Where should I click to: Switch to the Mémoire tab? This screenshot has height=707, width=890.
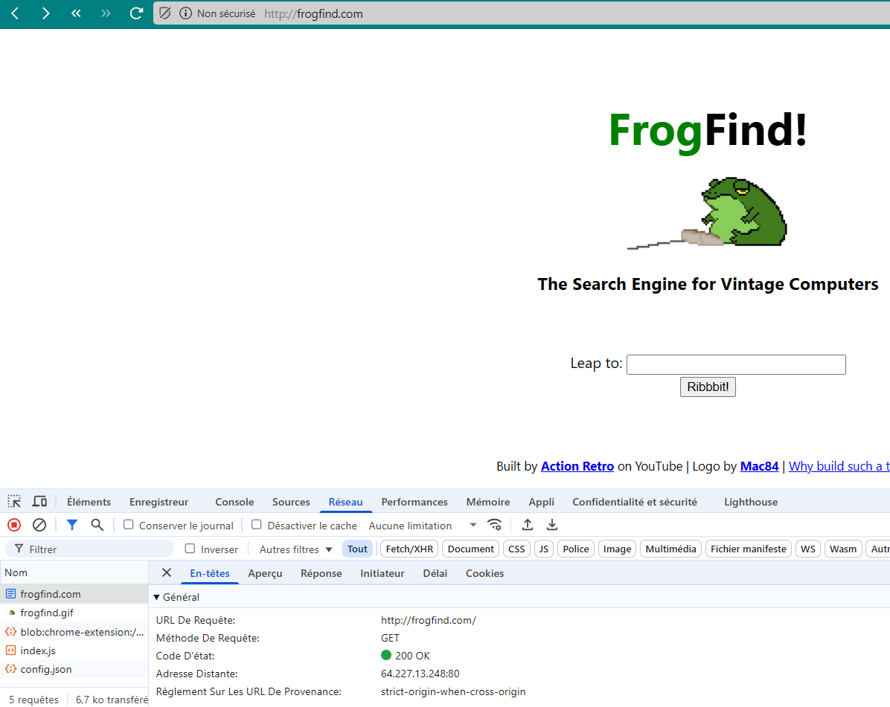coord(488,502)
